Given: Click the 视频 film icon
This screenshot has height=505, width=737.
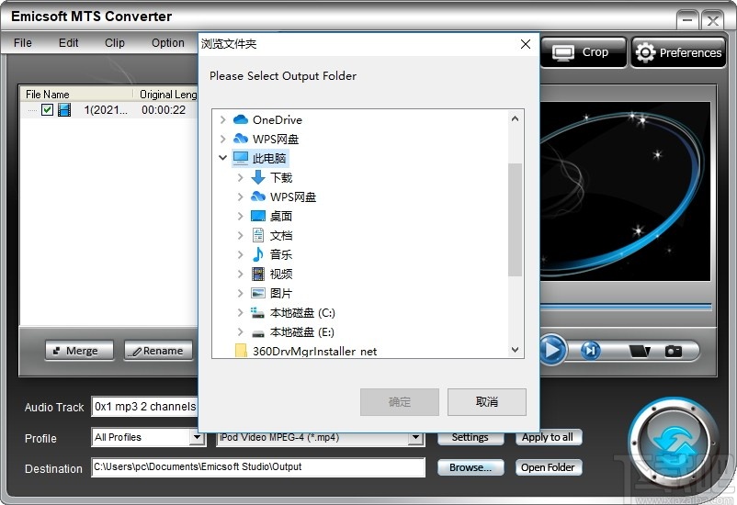Looking at the screenshot, I should [258, 274].
